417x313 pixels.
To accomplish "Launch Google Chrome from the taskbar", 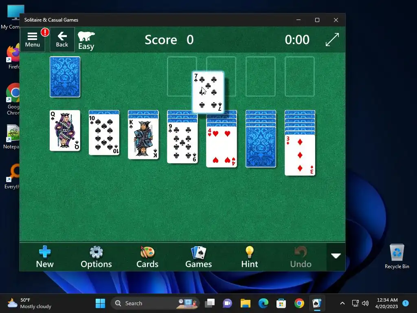I will (x=299, y=303).
